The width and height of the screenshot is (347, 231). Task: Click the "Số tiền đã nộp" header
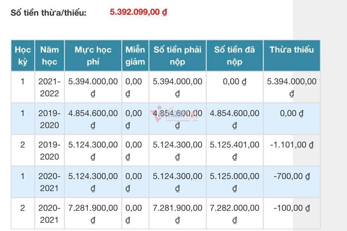tap(234, 56)
